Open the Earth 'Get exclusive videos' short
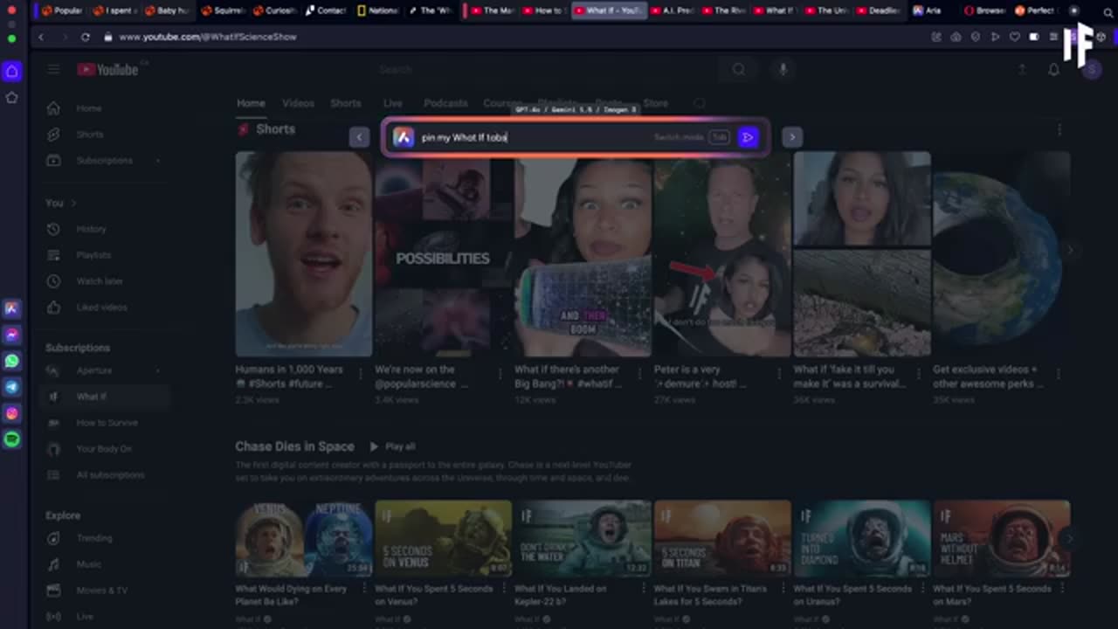 coord(1001,254)
